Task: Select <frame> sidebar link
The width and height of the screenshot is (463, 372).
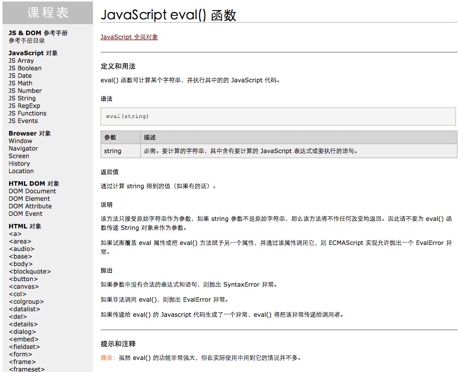Action: click(x=23, y=361)
